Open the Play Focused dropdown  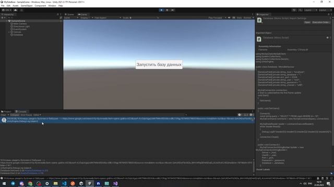point(217,18)
